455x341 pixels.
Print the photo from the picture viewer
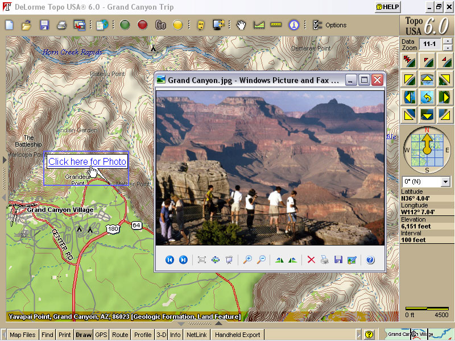tap(325, 260)
